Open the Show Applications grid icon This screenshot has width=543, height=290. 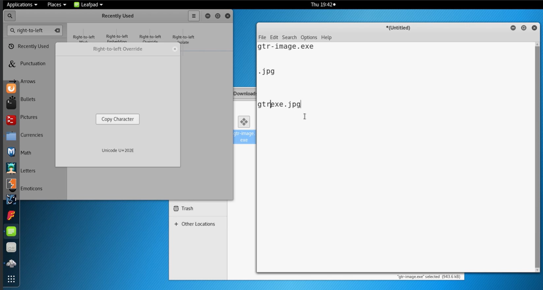point(11,279)
